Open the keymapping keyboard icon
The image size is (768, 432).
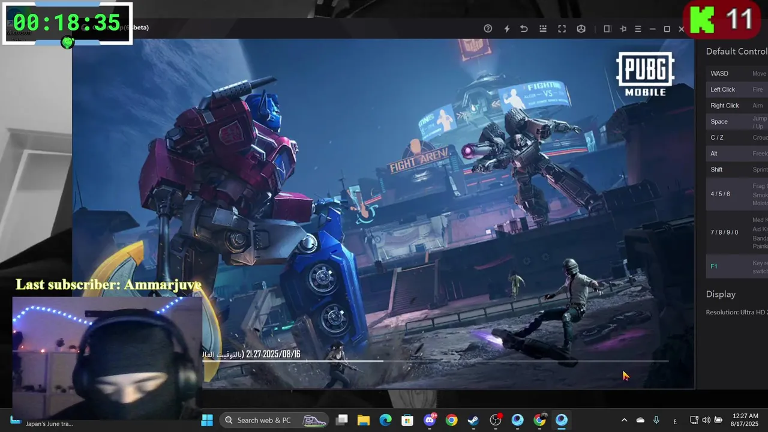coord(543,29)
